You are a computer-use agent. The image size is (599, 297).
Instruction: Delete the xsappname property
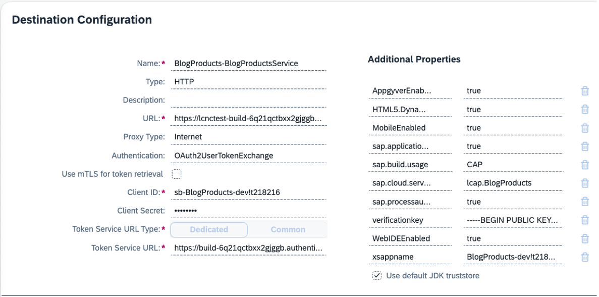[584, 257]
